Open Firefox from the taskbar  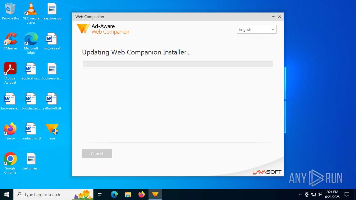coord(142,194)
